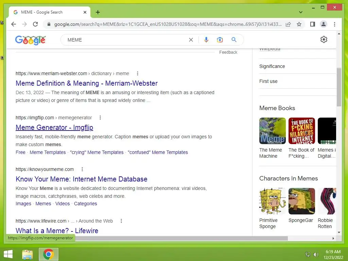
Task: Open options for Merriam-Webster result
Action: [x=138, y=73]
